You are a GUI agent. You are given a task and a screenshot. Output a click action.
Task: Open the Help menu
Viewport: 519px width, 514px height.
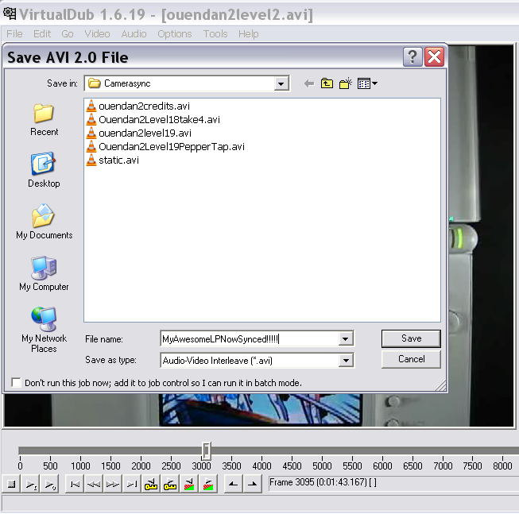click(248, 33)
